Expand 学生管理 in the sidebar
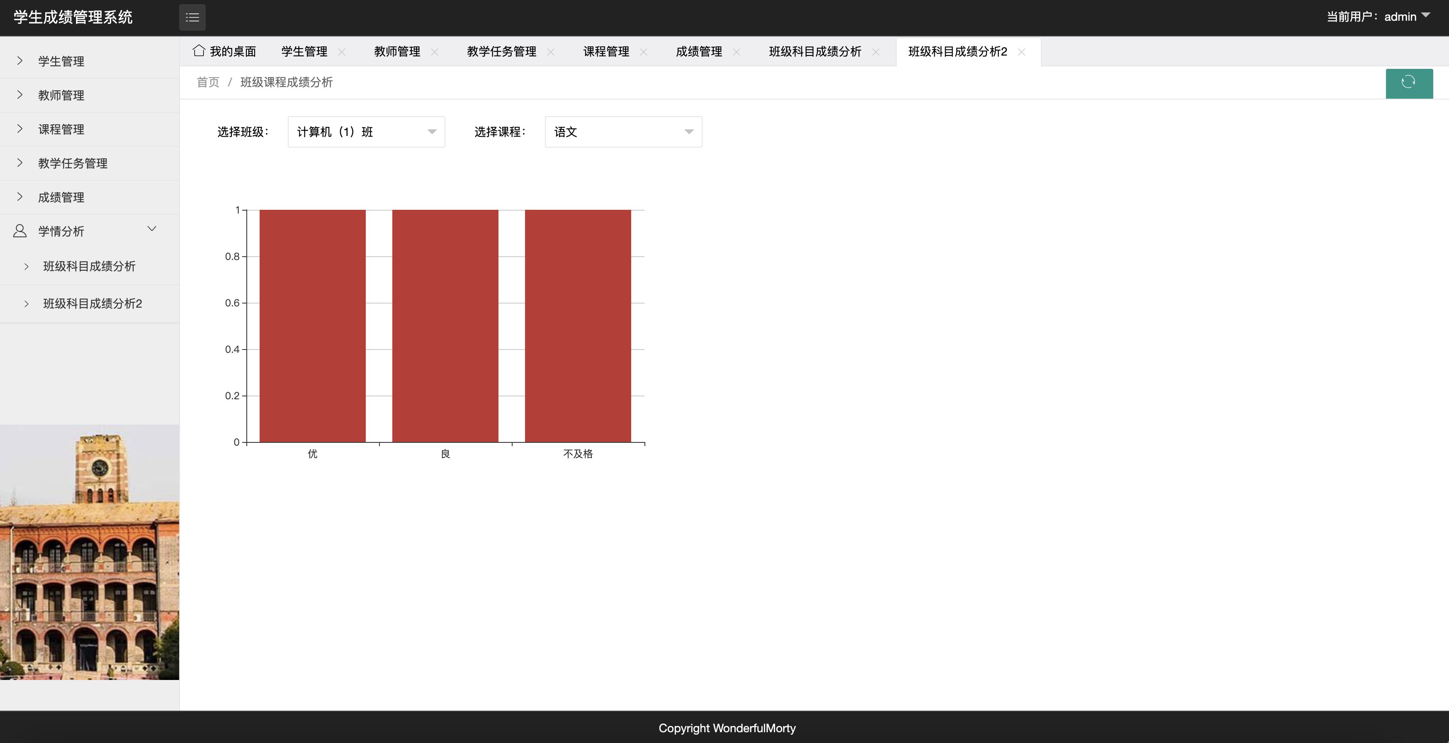This screenshot has width=1449, height=743. [x=61, y=61]
